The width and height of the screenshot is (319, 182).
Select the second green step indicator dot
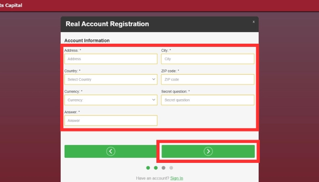156,168
